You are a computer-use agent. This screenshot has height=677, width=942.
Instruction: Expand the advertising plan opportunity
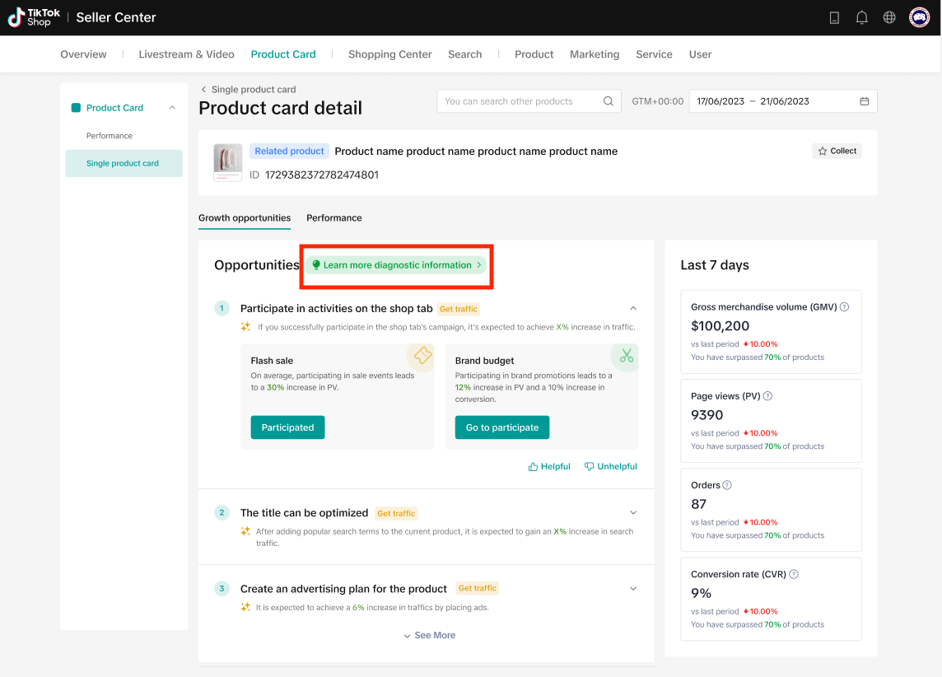click(x=633, y=589)
